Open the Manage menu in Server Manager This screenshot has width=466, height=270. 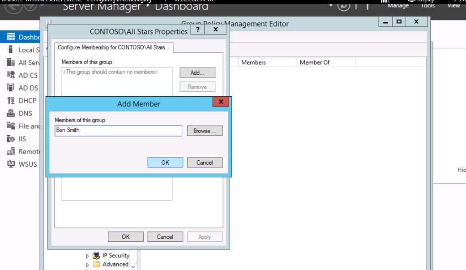(x=398, y=5)
